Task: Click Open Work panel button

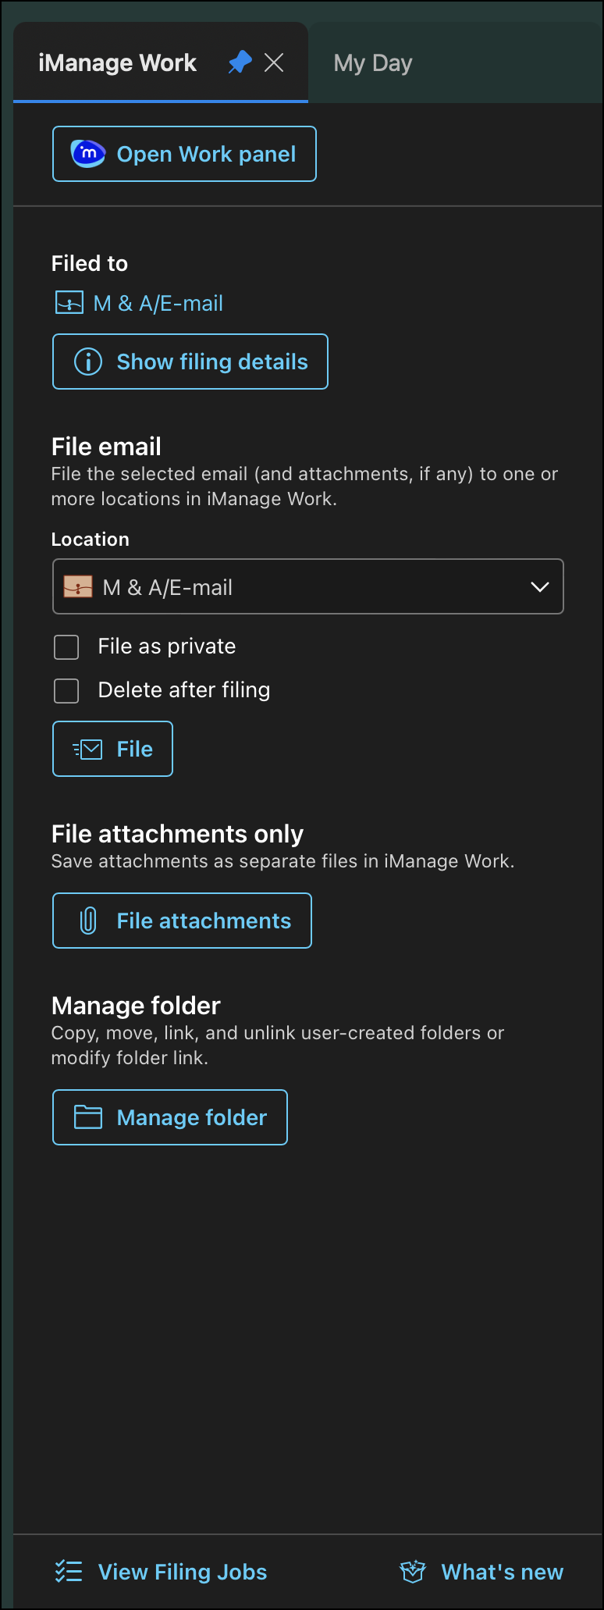Action: tap(184, 154)
